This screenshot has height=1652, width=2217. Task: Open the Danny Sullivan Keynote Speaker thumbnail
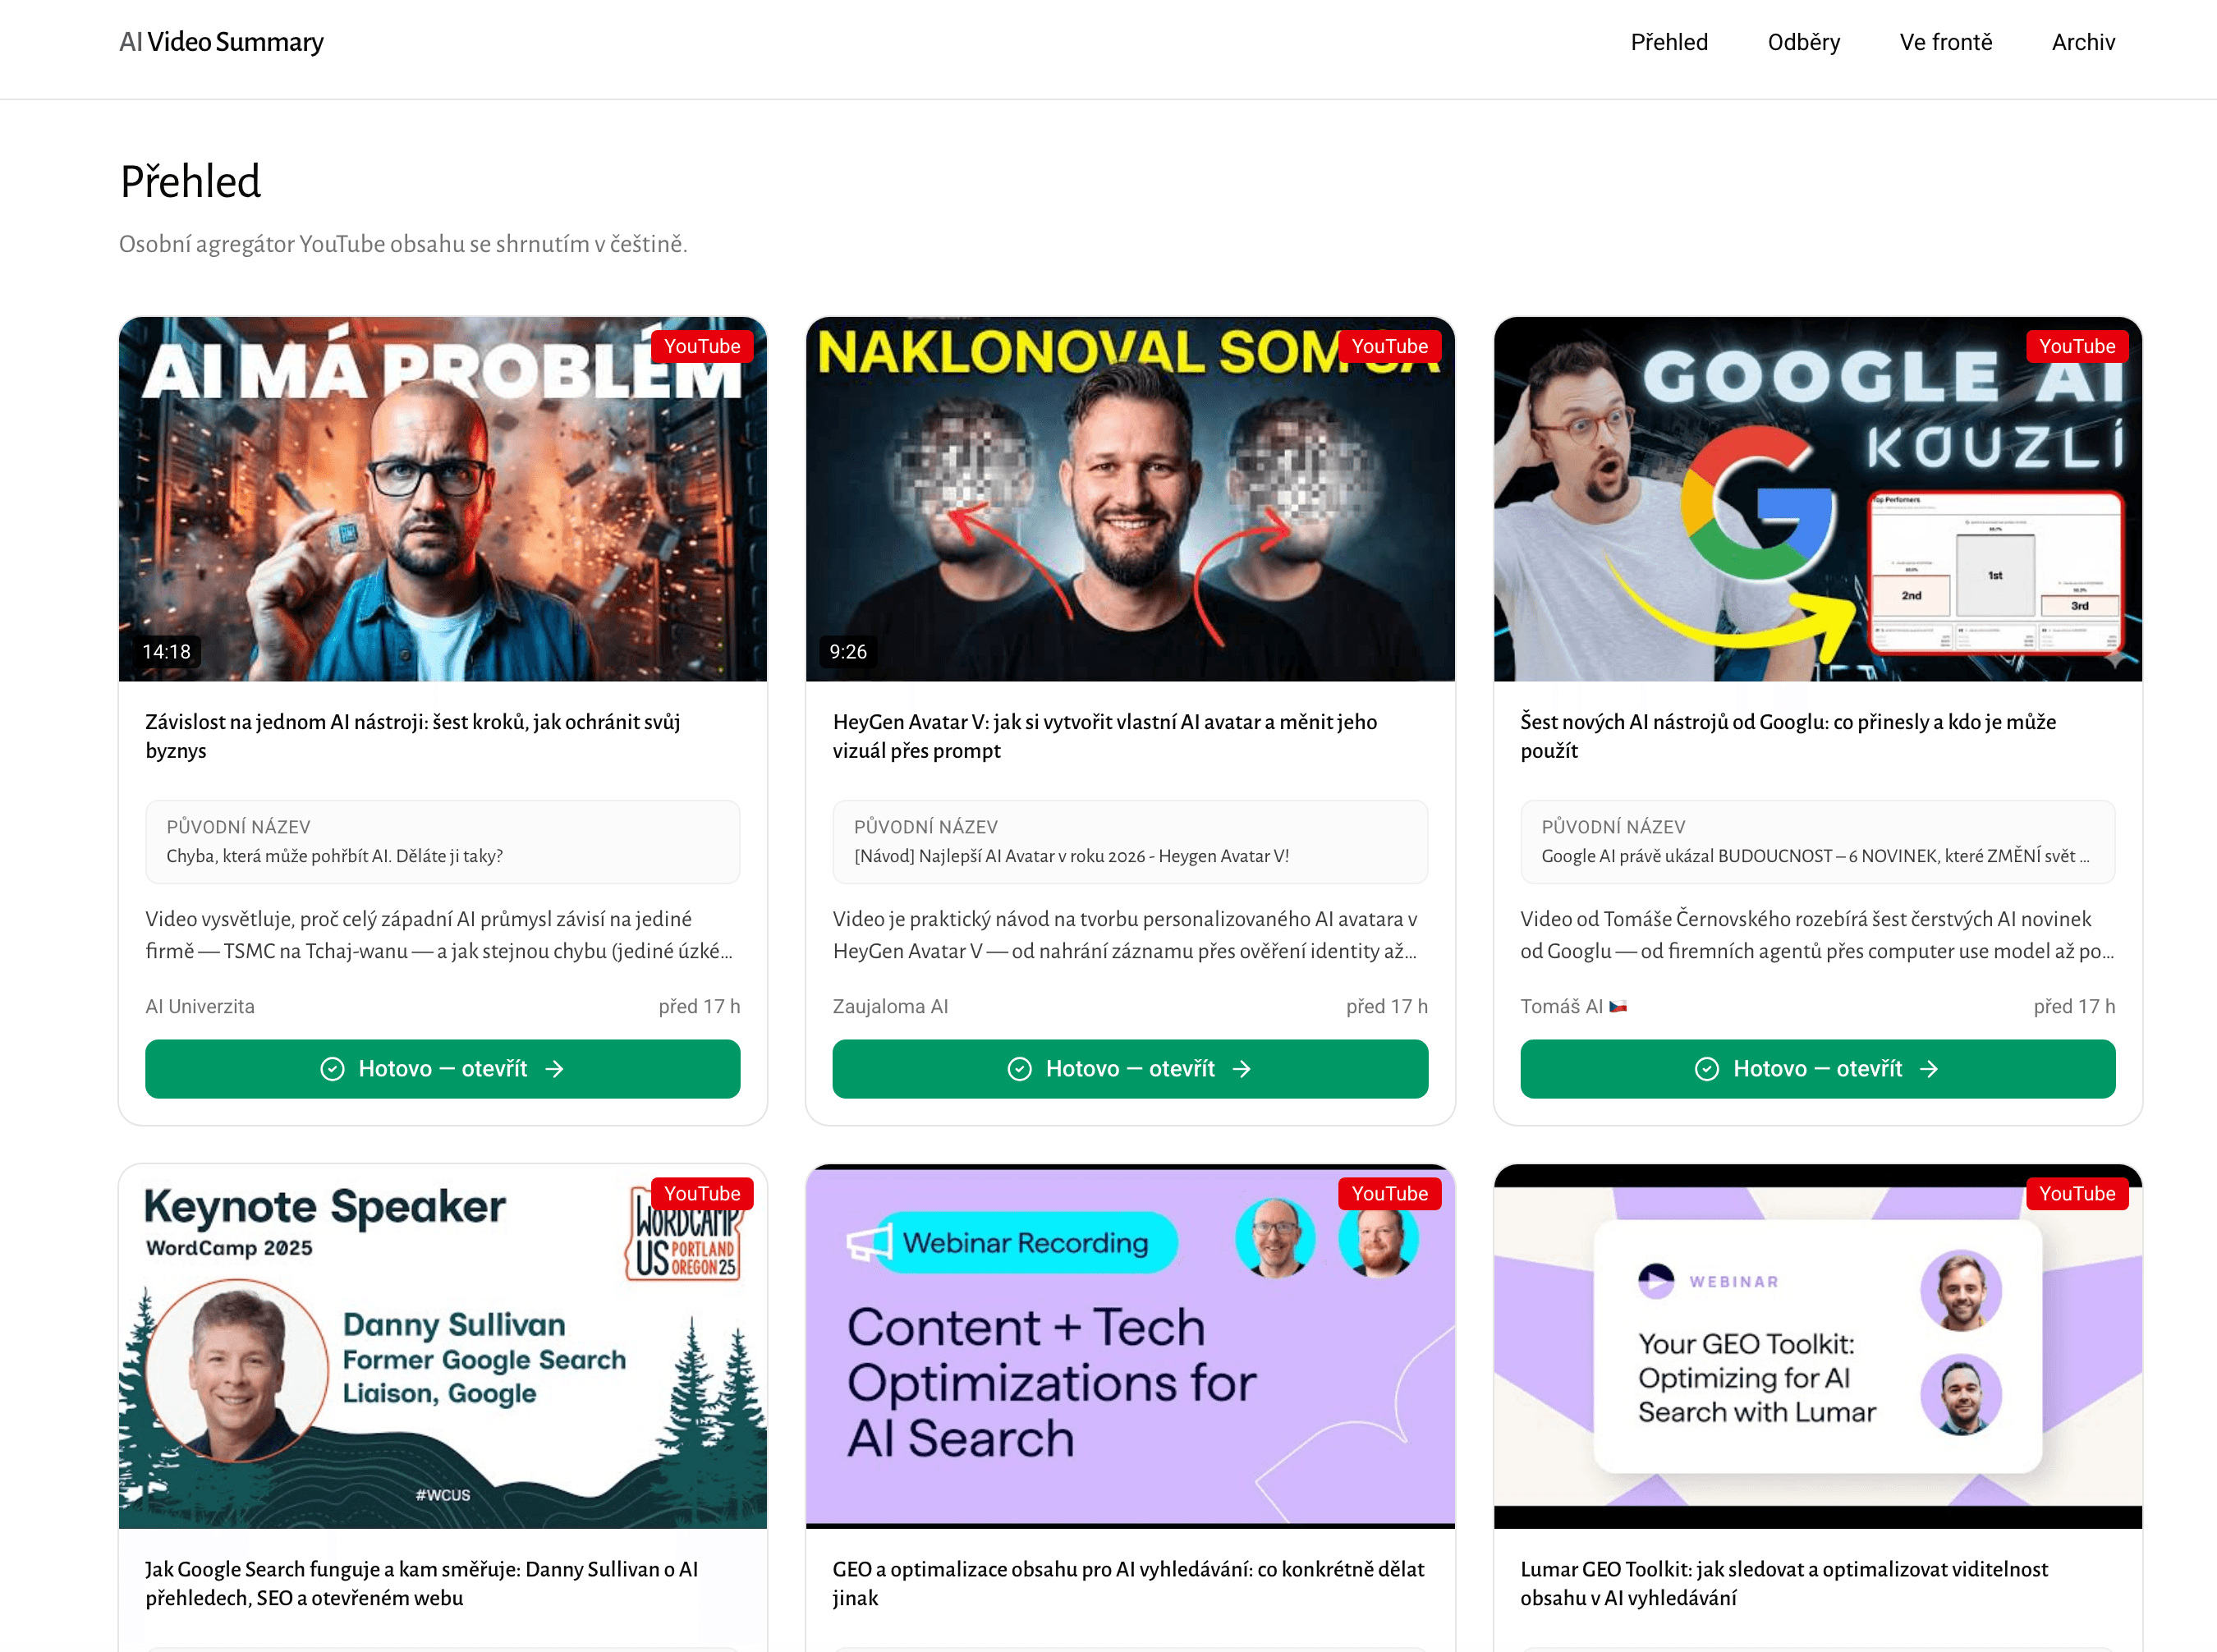point(442,1346)
